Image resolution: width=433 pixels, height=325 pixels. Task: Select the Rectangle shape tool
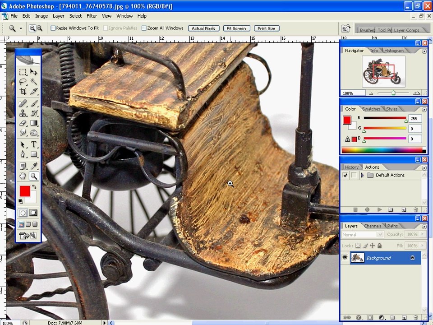click(x=34, y=154)
